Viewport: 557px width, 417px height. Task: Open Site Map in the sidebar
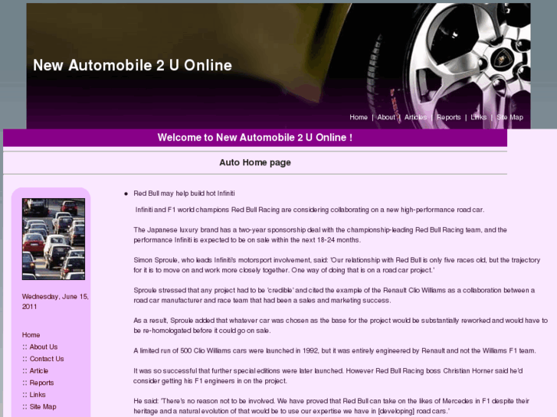(43, 407)
